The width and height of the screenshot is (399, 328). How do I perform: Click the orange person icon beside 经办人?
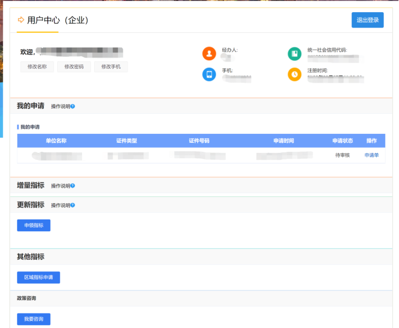tap(210, 53)
